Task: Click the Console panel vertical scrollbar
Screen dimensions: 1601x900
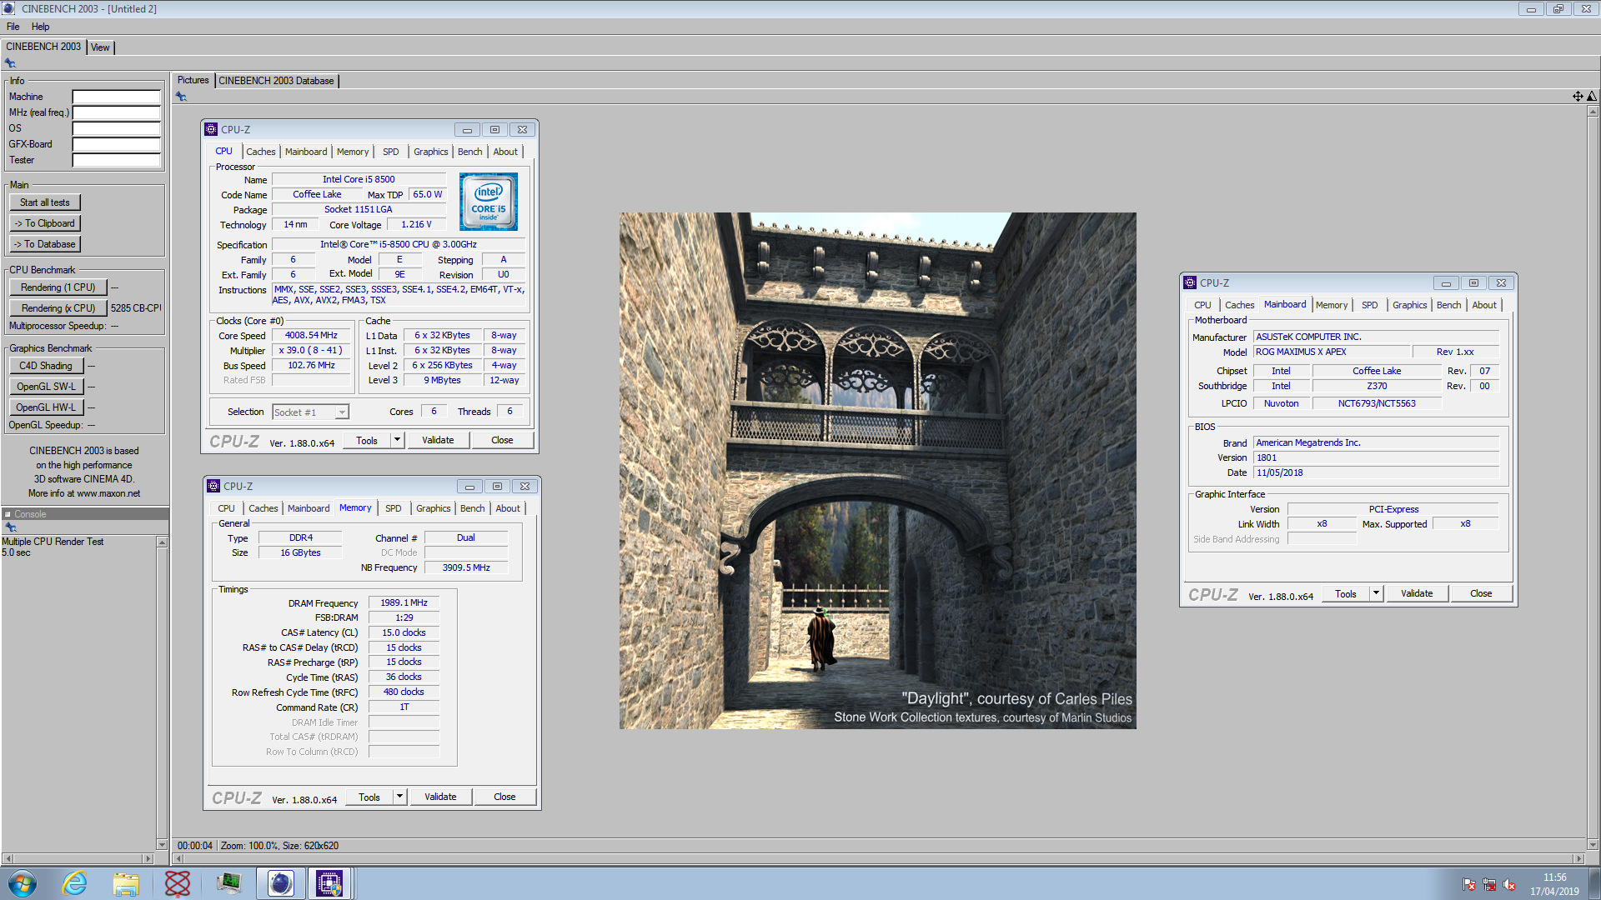Action: coord(162,693)
